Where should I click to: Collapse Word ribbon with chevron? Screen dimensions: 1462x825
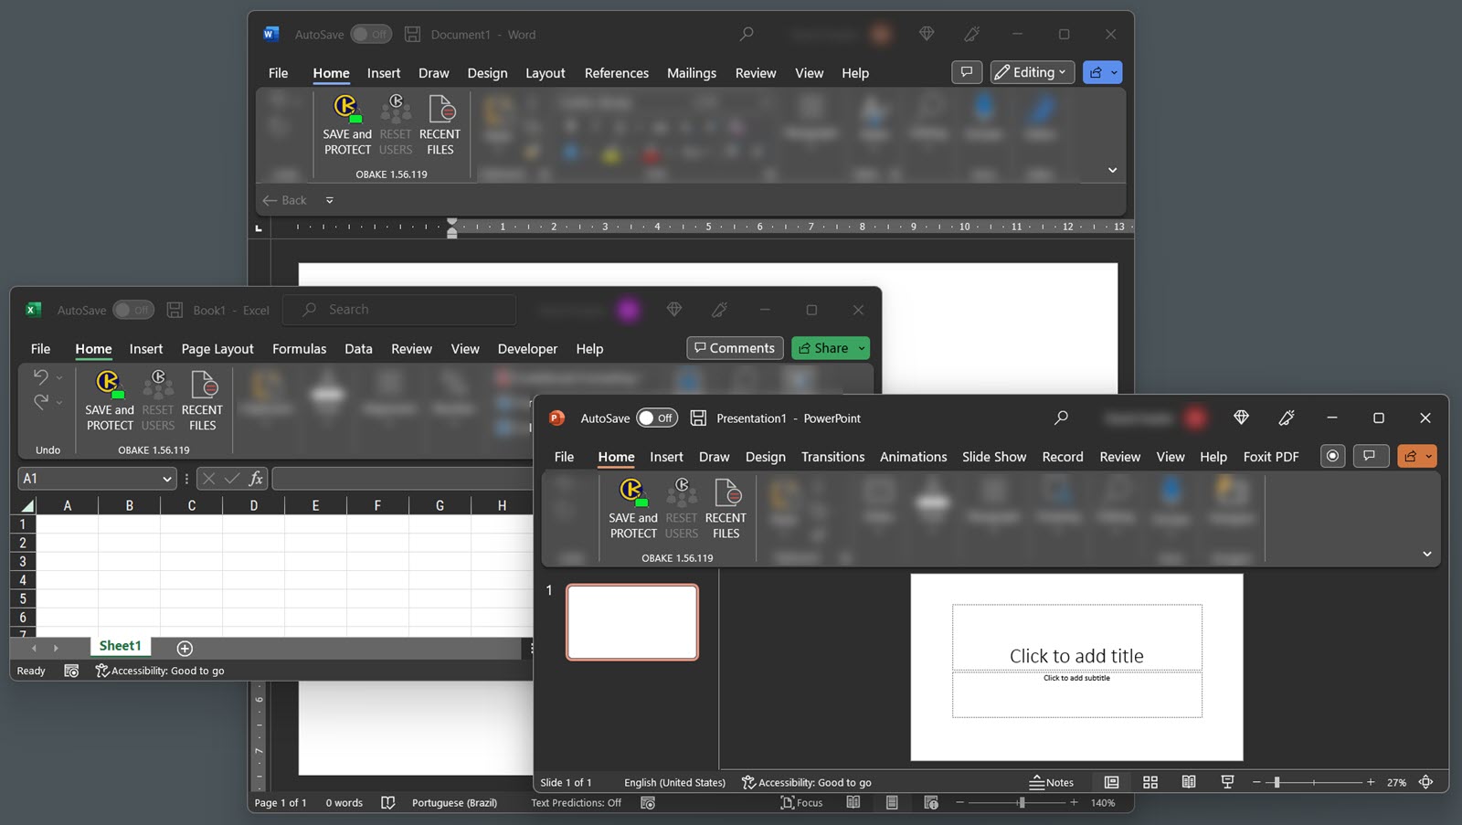pyautogui.click(x=1112, y=170)
